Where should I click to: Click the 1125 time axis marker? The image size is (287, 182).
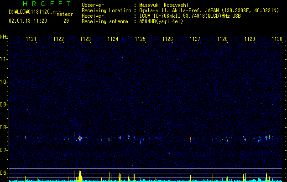pos(140,39)
